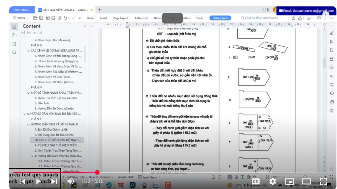Go to 2. Nắn Ảnh: heading

coord(42,103)
